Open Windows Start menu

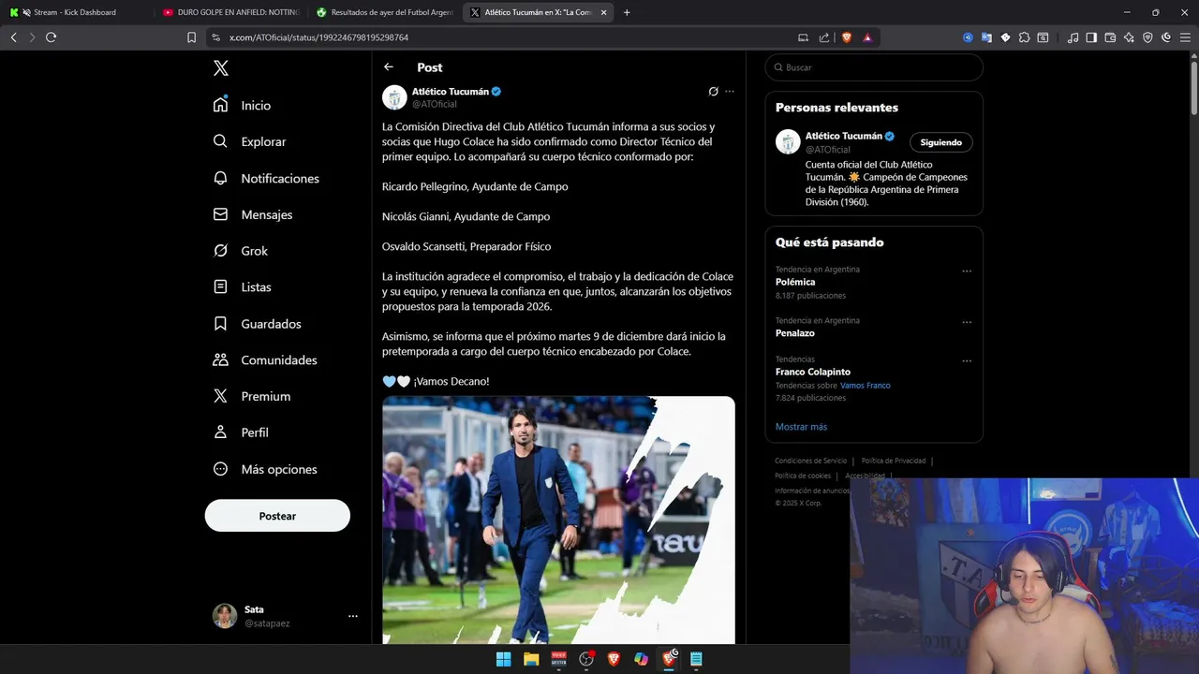pos(503,659)
